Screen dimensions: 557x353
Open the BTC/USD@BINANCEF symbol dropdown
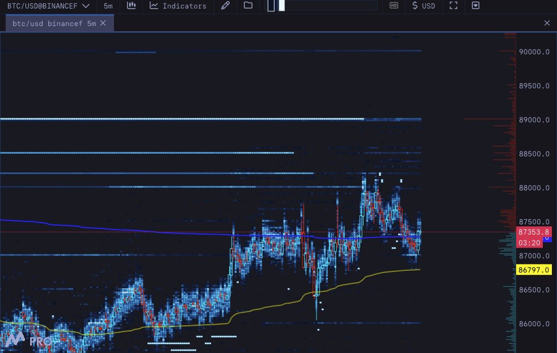tap(48, 6)
